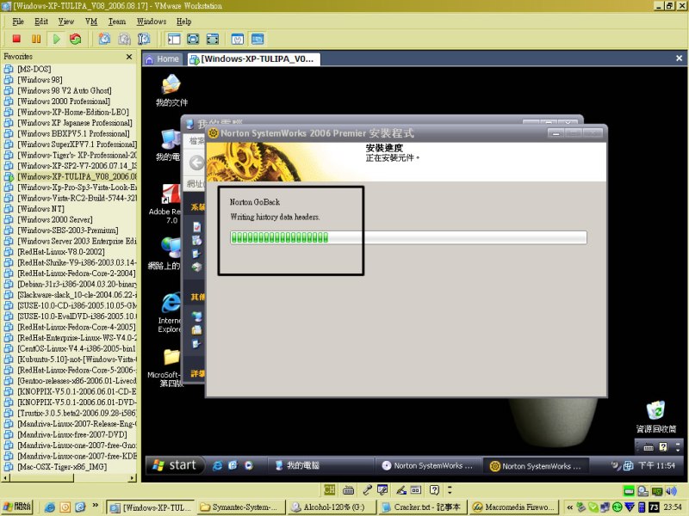Click the Norton installer progress bar

click(408, 238)
